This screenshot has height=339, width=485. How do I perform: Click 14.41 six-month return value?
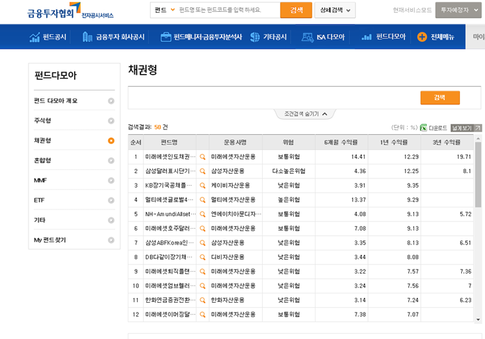(x=358, y=157)
